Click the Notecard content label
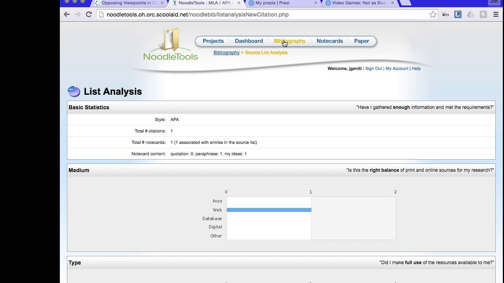Image resolution: width=504 pixels, height=283 pixels. pyautogui.click(x=148, y=154)
